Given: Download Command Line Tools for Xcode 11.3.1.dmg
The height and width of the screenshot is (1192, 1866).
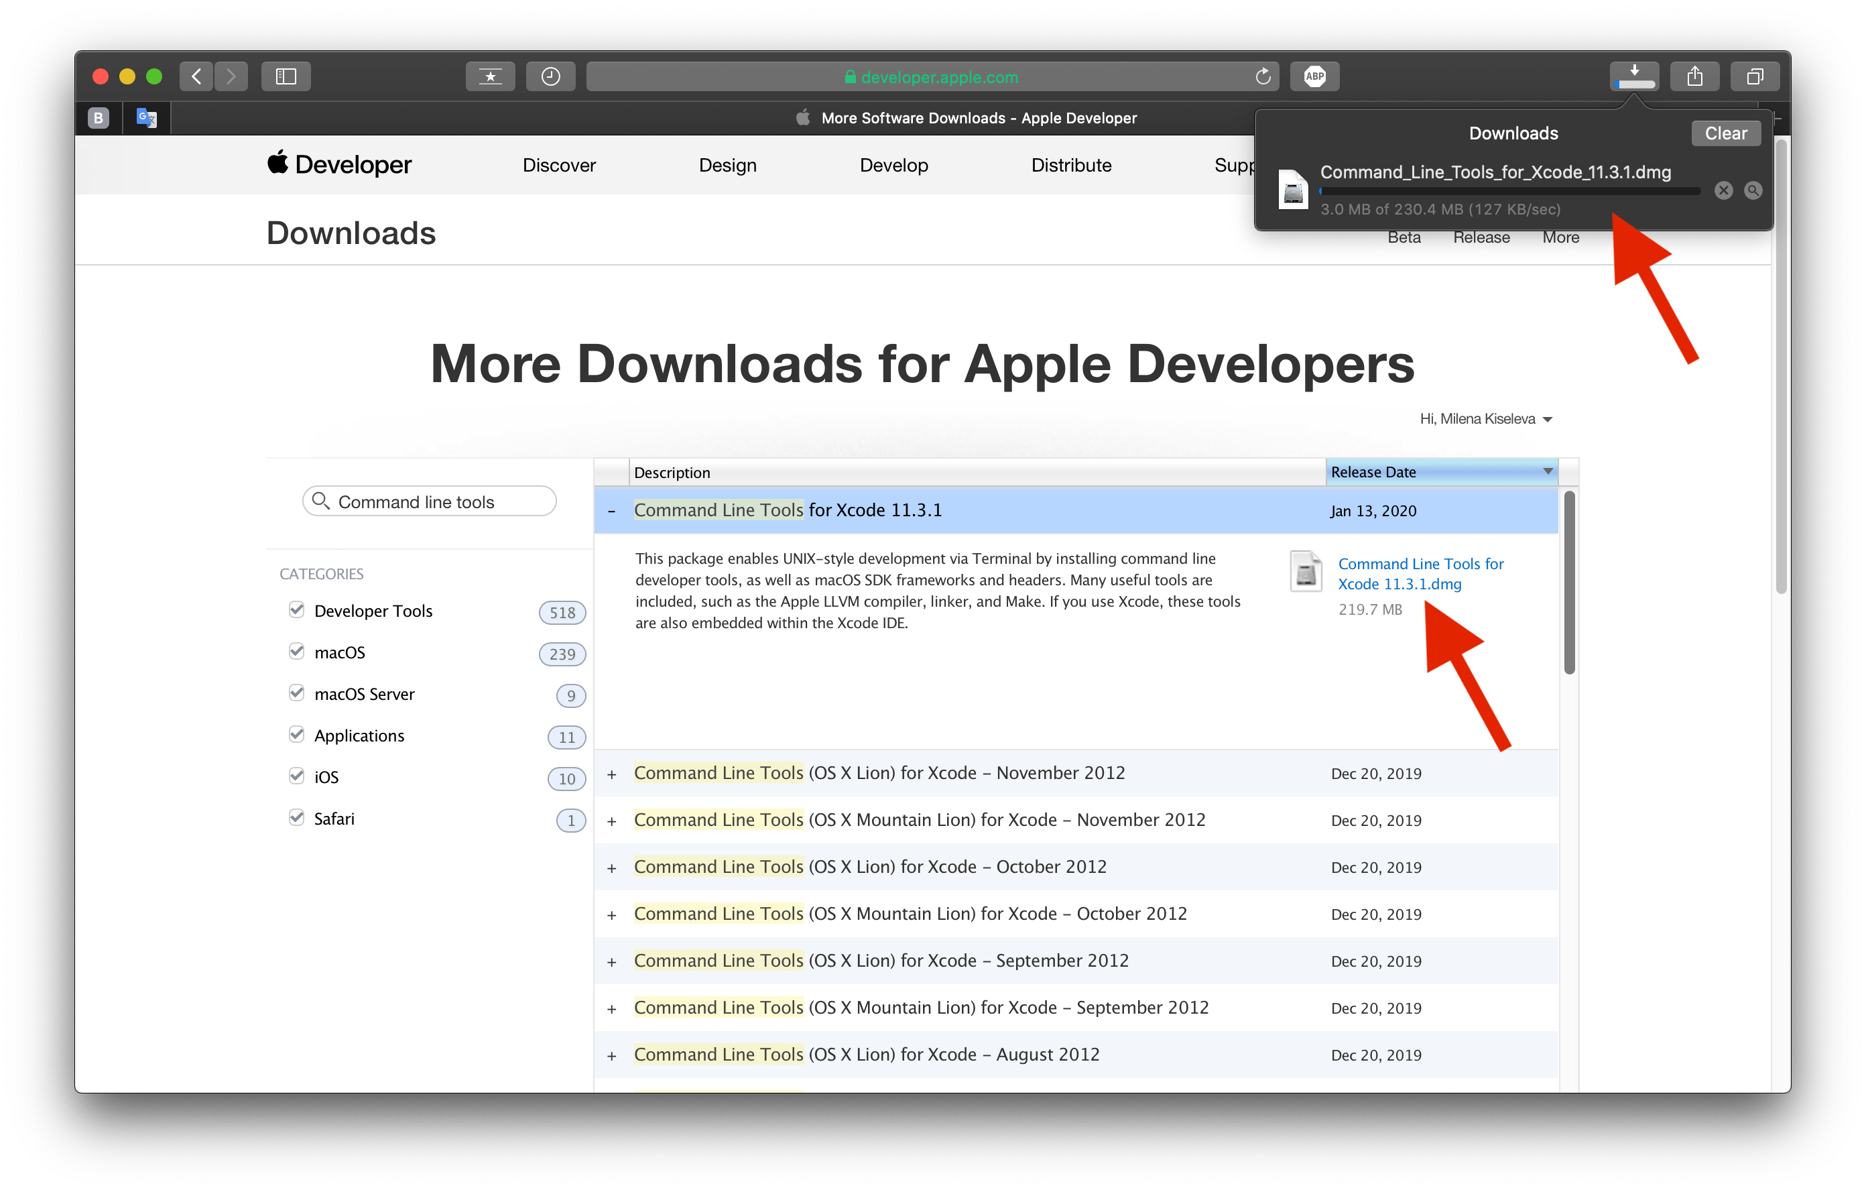Looking at the screenshot, I should 1420,573.
